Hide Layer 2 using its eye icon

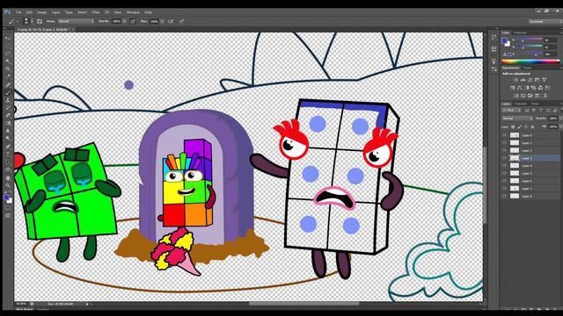click(x=504, y=150)
